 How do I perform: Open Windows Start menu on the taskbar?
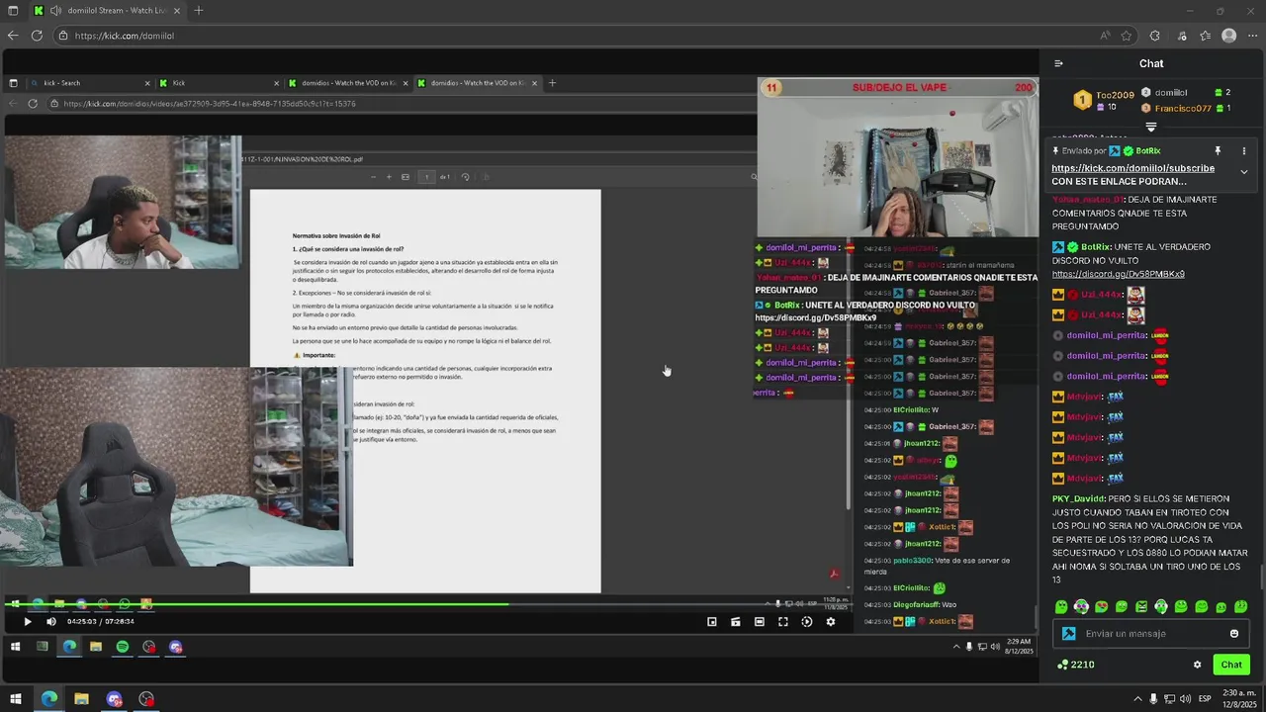(16, 699)
